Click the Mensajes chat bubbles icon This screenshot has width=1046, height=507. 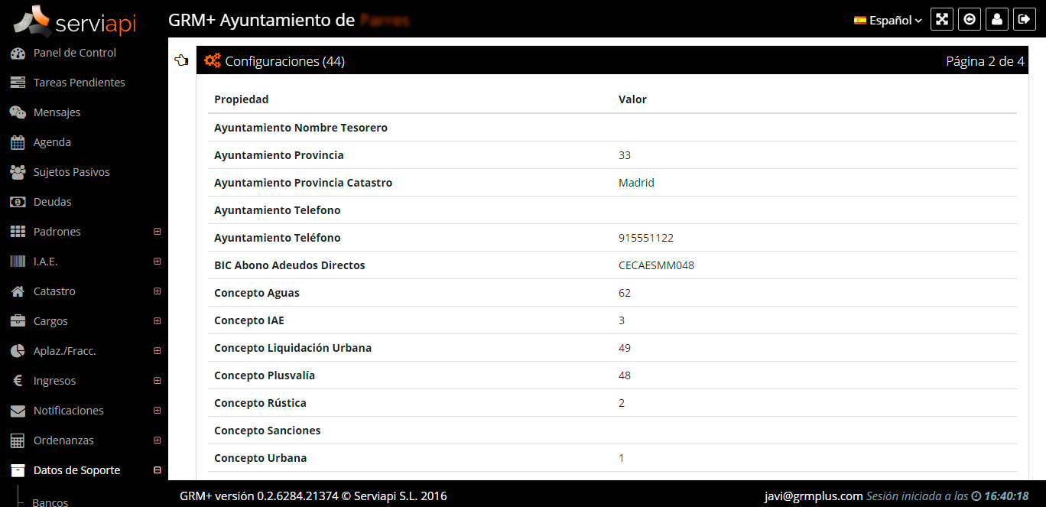(18, 112)
